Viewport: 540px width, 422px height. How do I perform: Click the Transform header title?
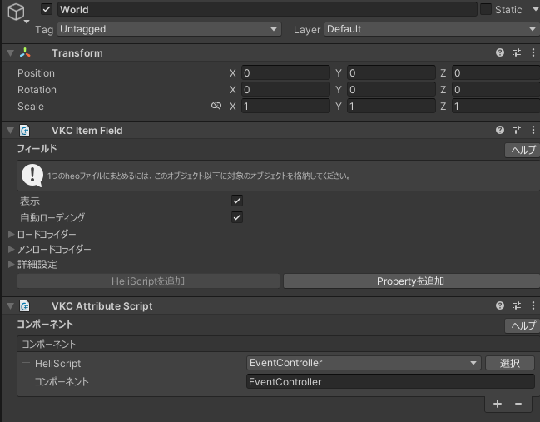point(77,53)
